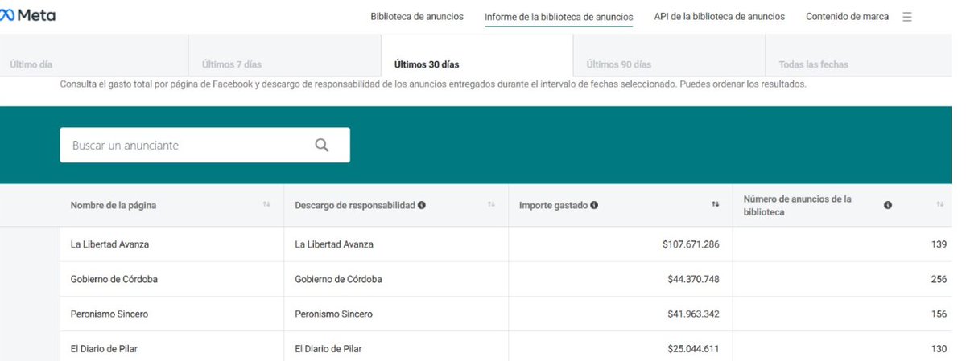The image size is (966, 361).
Task: Click Nombre de la página column header
Action: (x=114, y=205)
